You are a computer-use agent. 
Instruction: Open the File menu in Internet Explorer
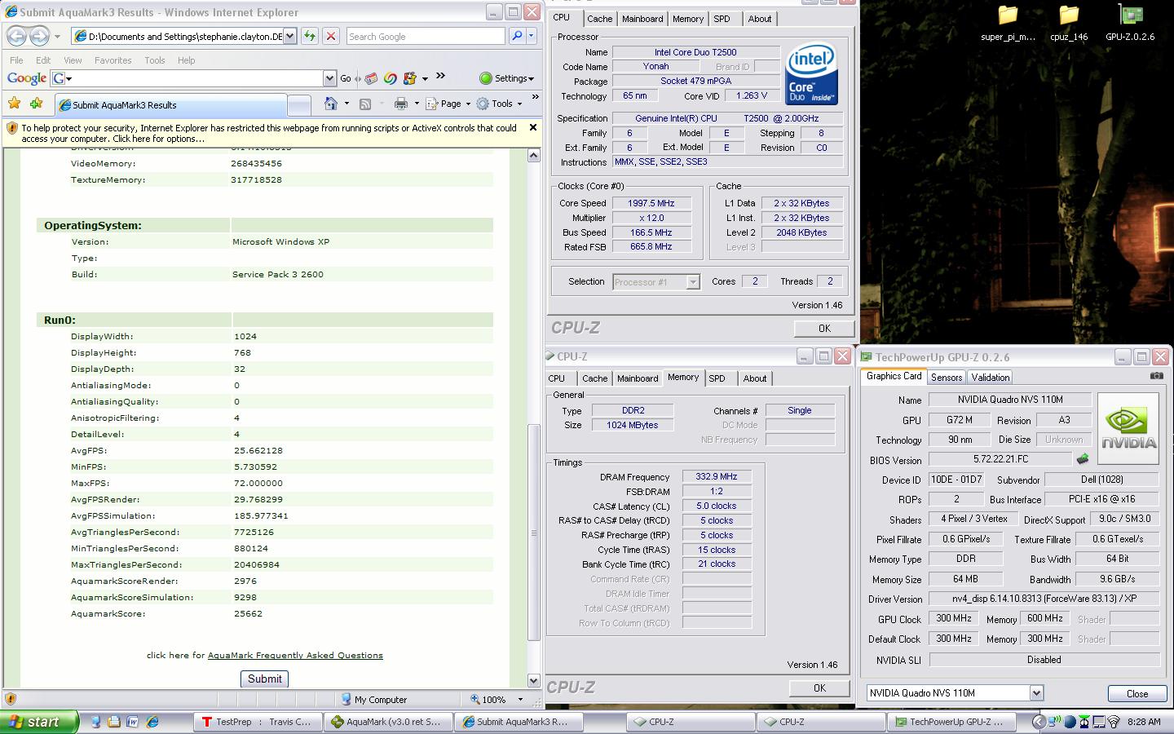point(16,60)
